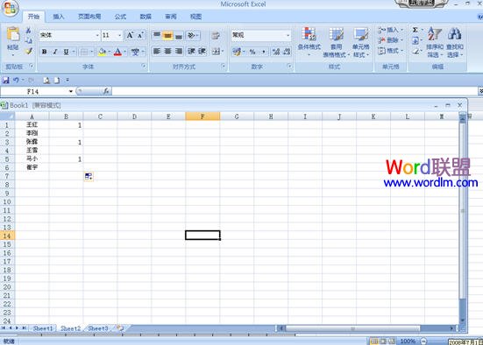Open Sort and Filter 排序和筛选
The image size is (483, 345).
click(x=435, y=43)
